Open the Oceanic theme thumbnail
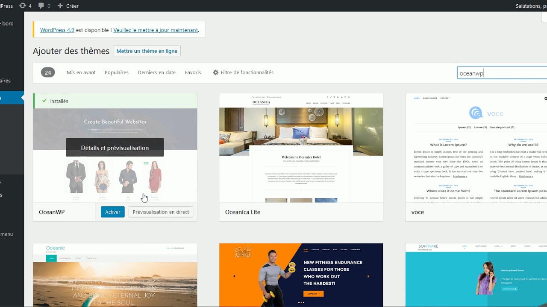The height and width of the screenshot is (307, 547). tap(115, 275)
